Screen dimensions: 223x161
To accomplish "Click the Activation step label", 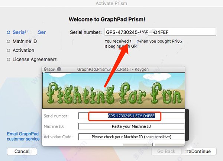I will (x=23, y=50).
